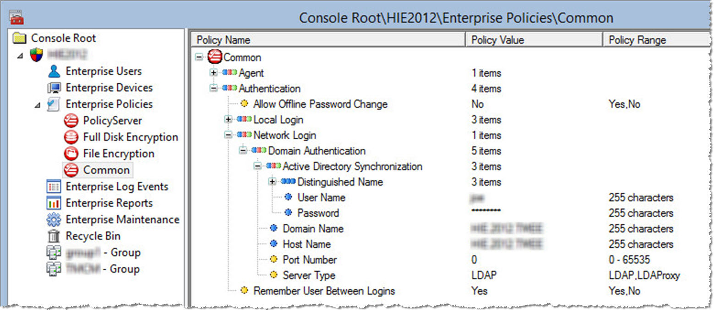Screen dimensions: 714x310
Task: Collapse the Network Login node
Action: tap(228, 136)
